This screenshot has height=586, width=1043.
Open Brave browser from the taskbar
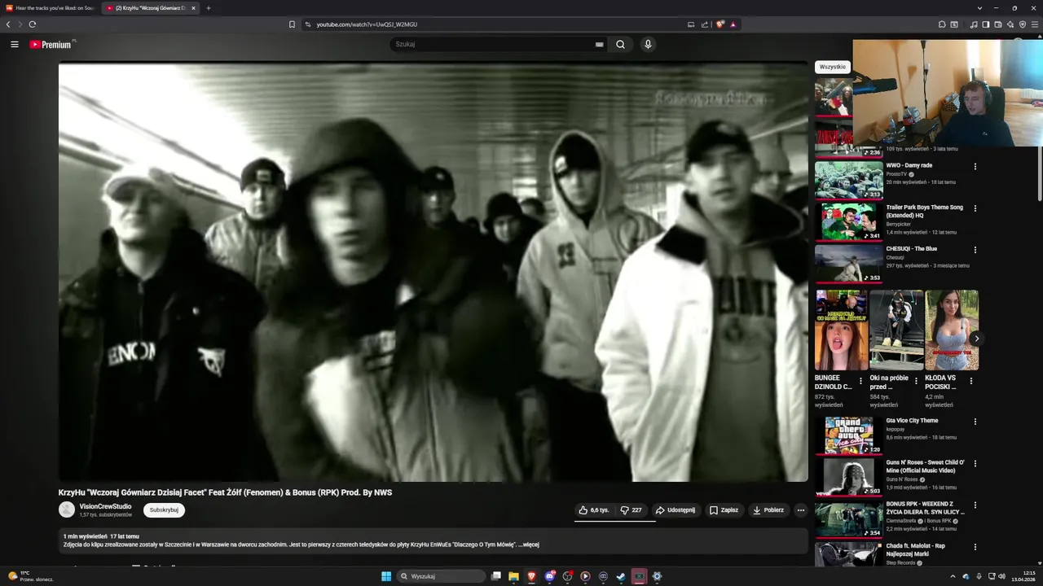click(531, 576)
